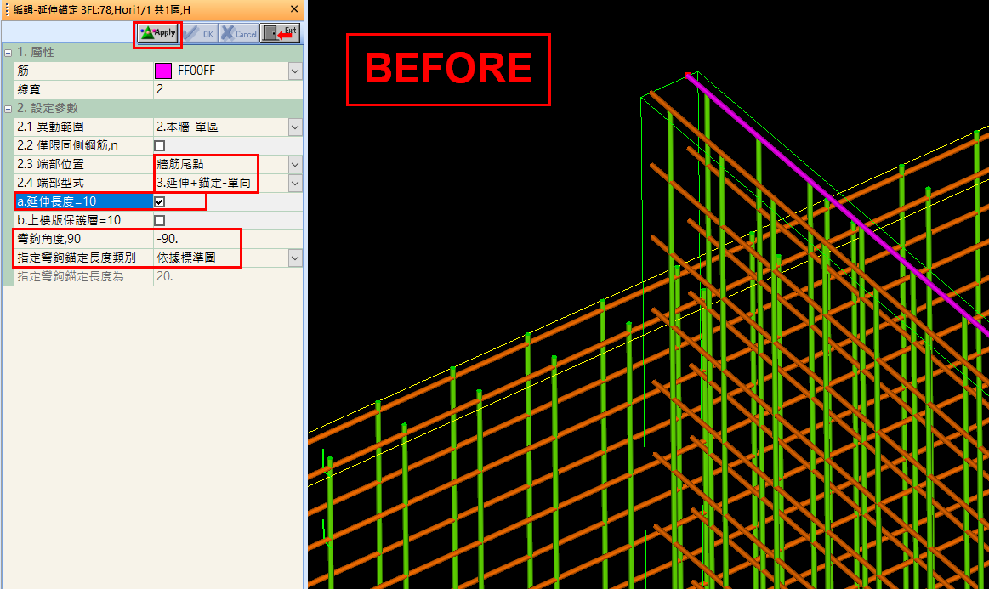Open the 筋 color dropdown
989x589 pixels.
[x=294, y=71]
